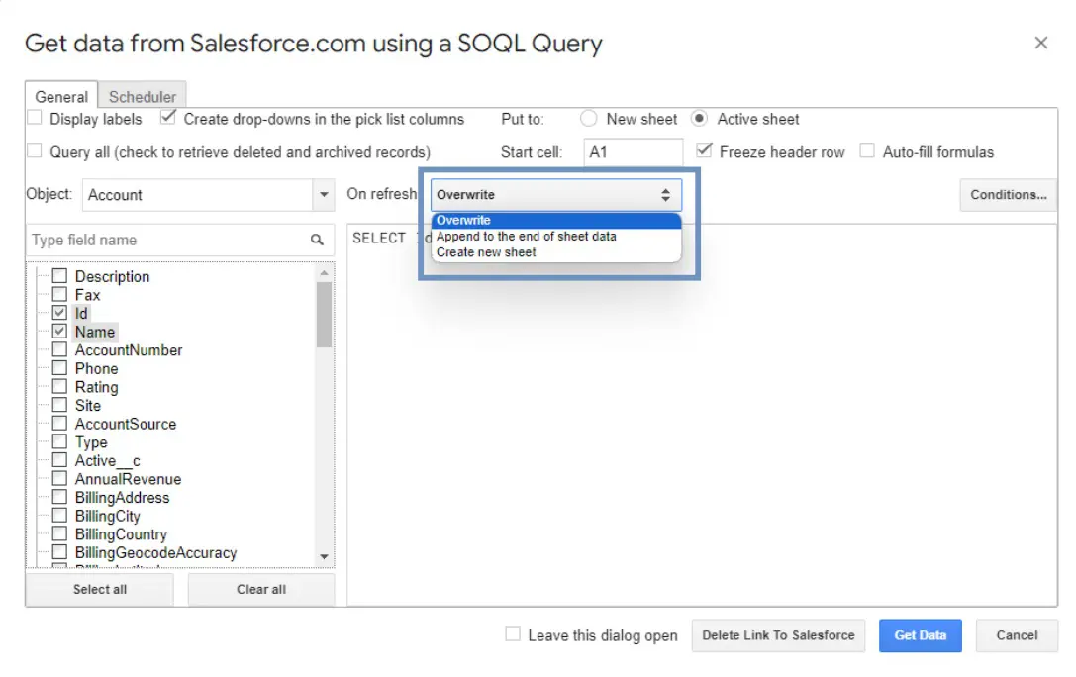Image resolution: width=1076 pixels, height=677 pixels.
Task: Switch to the Scheduler tab
Action: point(143,96)
